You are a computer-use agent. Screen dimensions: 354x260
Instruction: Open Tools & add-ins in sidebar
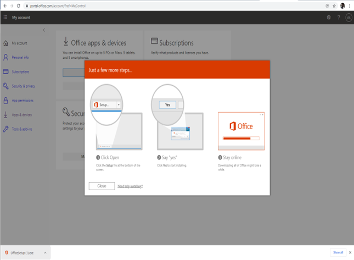[22, 129]
